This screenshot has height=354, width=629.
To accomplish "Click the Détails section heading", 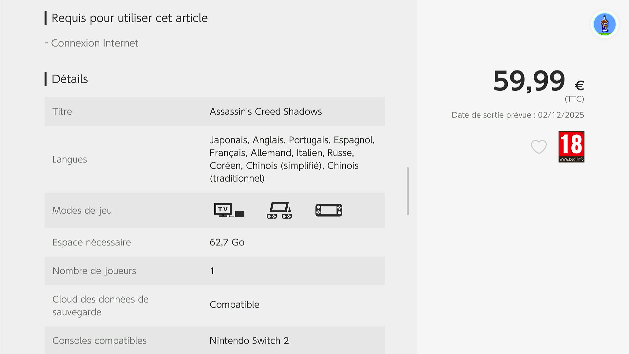I will [x=69, y=79].
